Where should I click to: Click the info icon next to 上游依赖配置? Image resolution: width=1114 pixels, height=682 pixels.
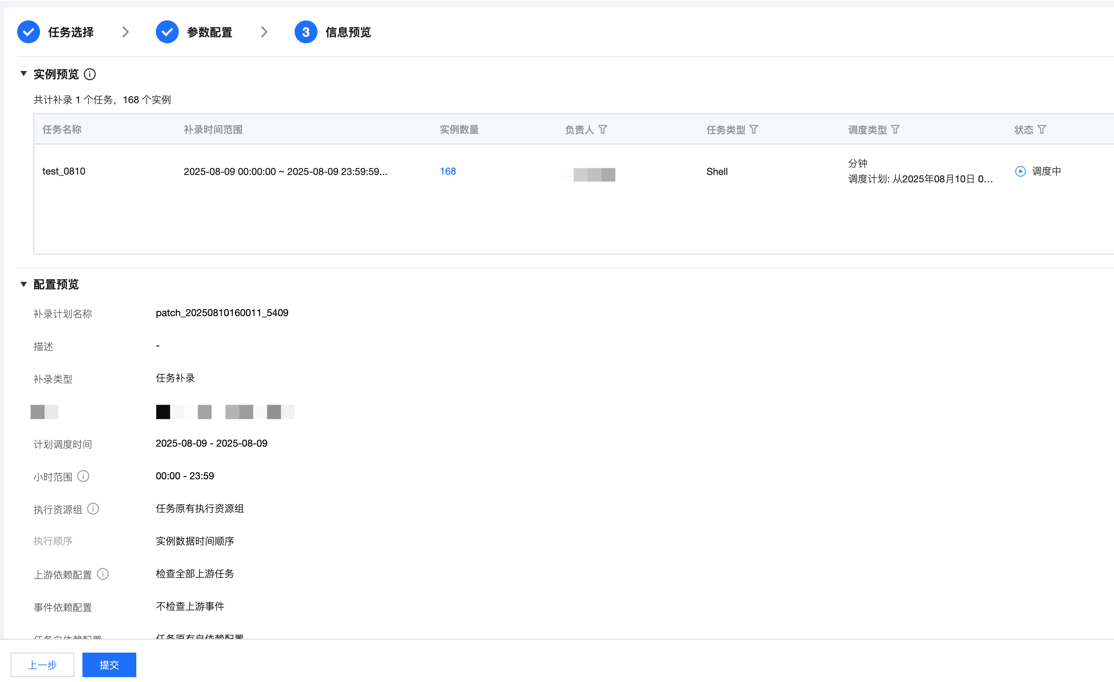(x=103, y=574)
